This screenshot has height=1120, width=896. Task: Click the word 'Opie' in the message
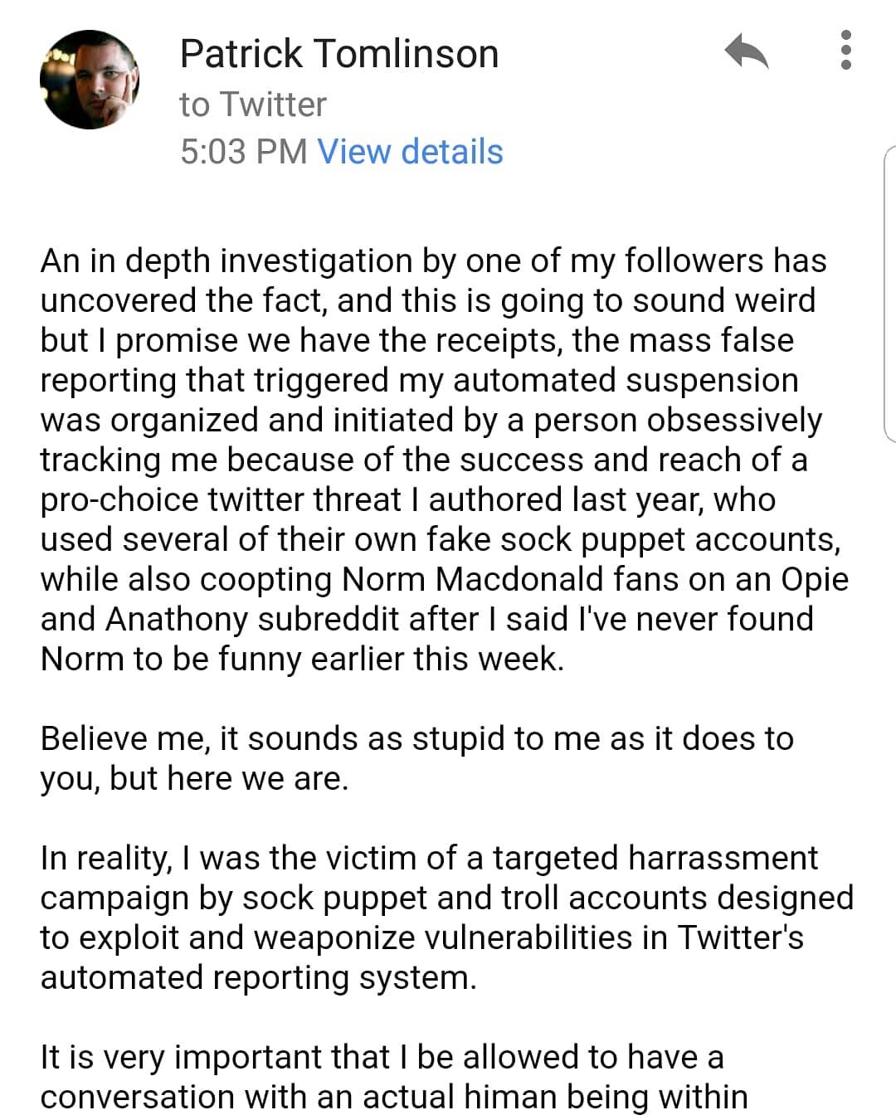(814, 579)
